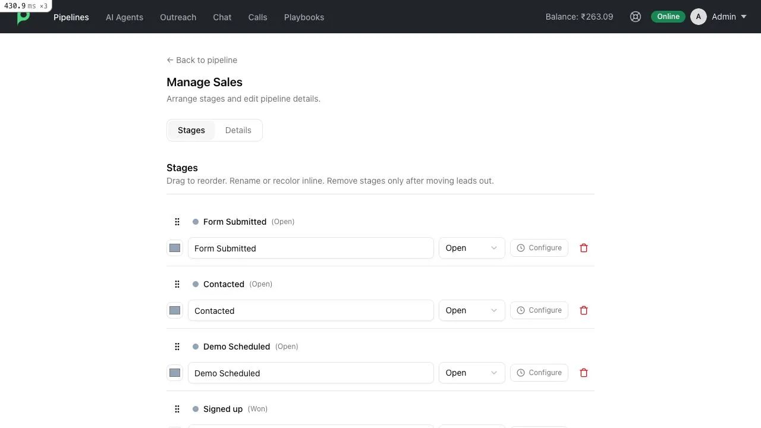Delete the Form Submitted stage with the trash icon
The width and height of the screenshot is (761, 428).
584,248
